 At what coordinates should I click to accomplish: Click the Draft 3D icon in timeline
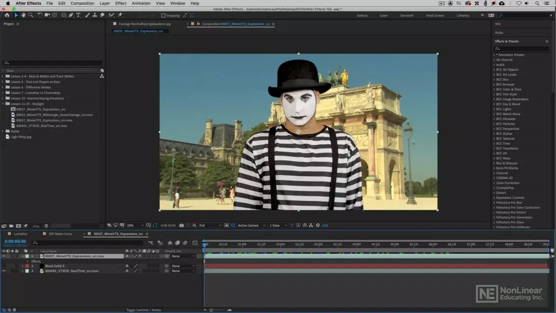[160, 243]
